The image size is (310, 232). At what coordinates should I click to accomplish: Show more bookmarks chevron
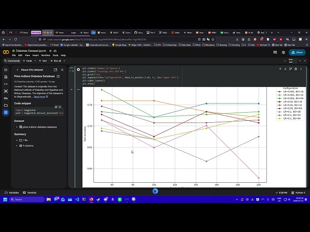[x=307, y=45]
